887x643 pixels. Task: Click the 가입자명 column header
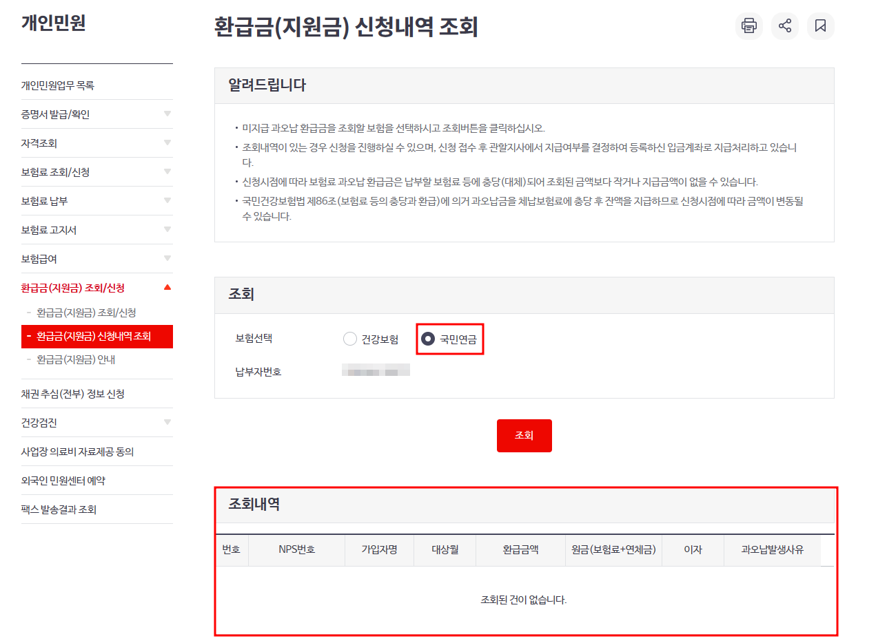380,550
